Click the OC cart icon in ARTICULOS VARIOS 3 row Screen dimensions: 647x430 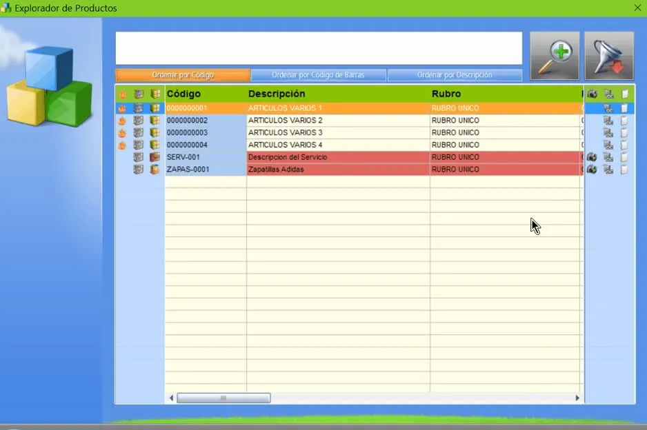click(608, 133)
